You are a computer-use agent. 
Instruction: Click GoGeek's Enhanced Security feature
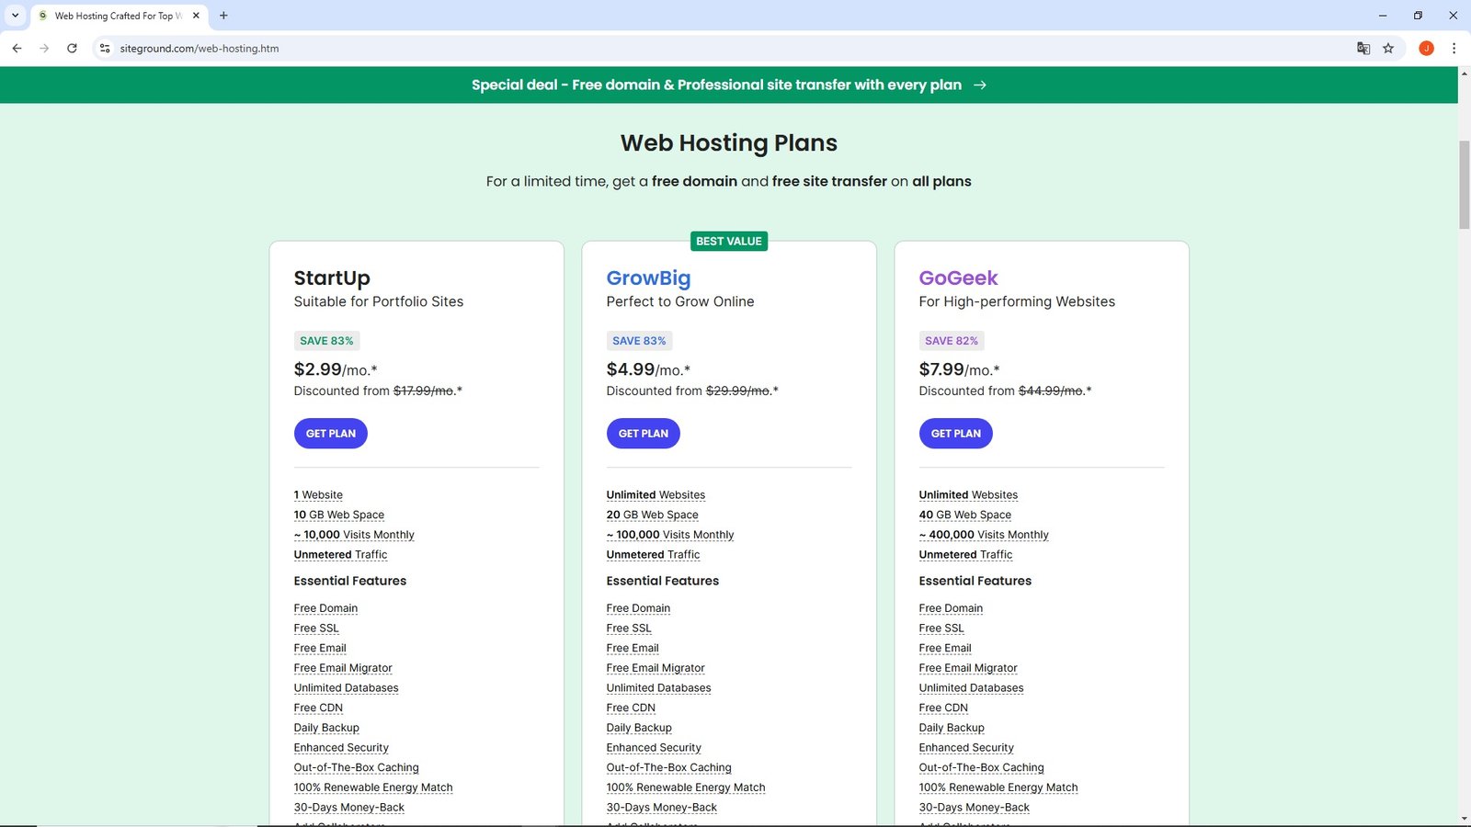pos(966,748)
